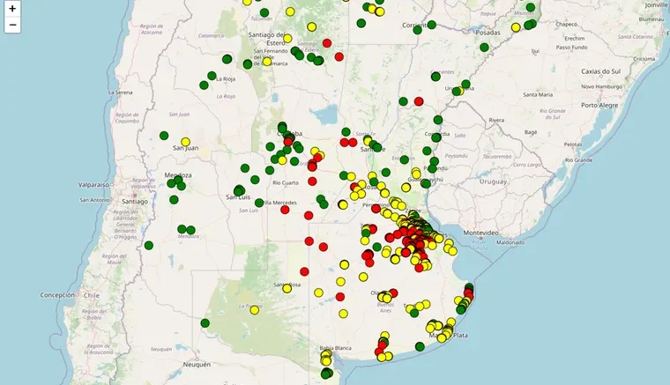The image size is (670, 385).
Task: Open the red marker near Santiago del Estero
Action: tap(327, 42)
